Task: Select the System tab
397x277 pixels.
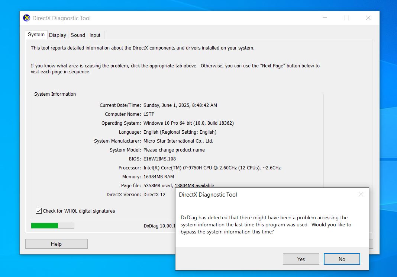Action: pyautogui.click(x=36, y=35)
